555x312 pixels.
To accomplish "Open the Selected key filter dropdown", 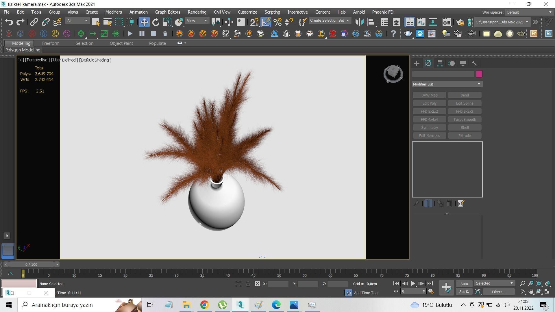I will pyautogui.click(x=494, y=283).
